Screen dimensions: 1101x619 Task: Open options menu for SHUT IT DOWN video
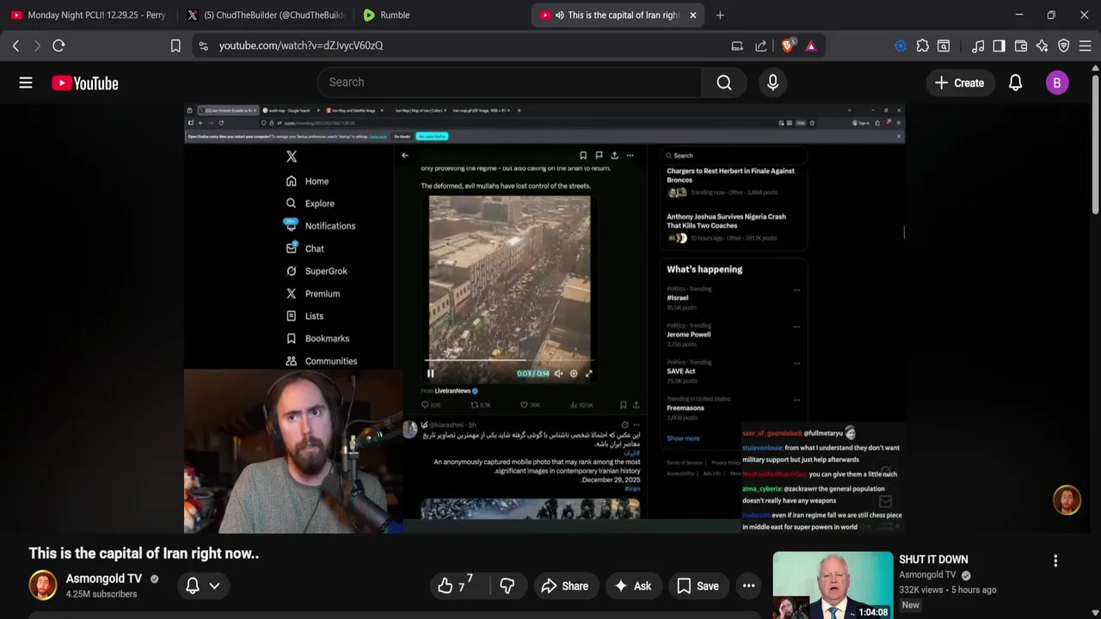coord(1055,561)
